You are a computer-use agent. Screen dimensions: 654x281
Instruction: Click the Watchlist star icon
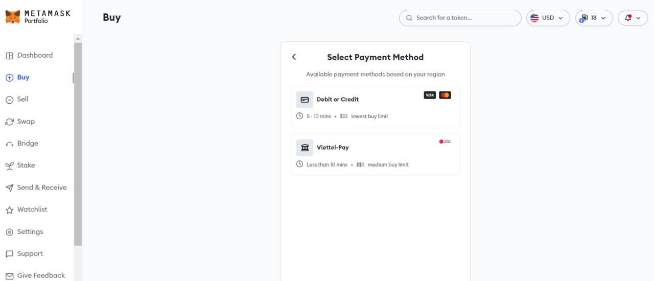click(9, 210)
